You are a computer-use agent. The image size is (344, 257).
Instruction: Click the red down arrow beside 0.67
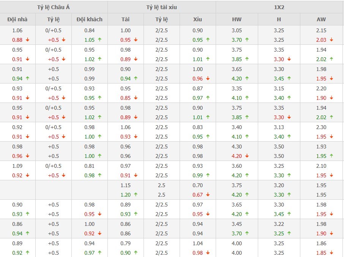(x=207, y=195)
